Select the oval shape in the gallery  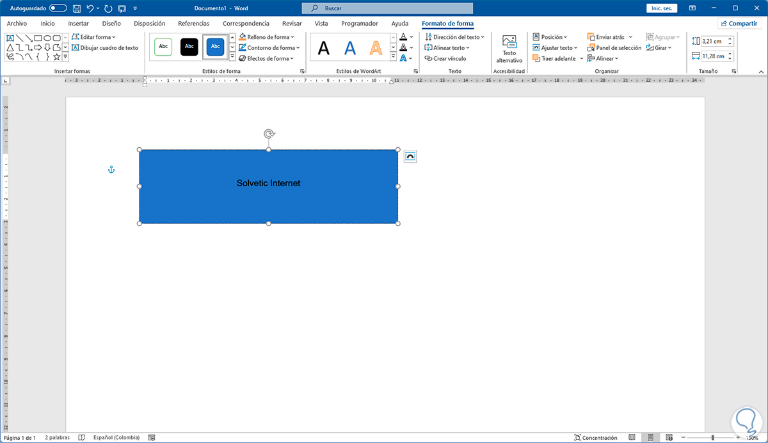tap(47, 38)
